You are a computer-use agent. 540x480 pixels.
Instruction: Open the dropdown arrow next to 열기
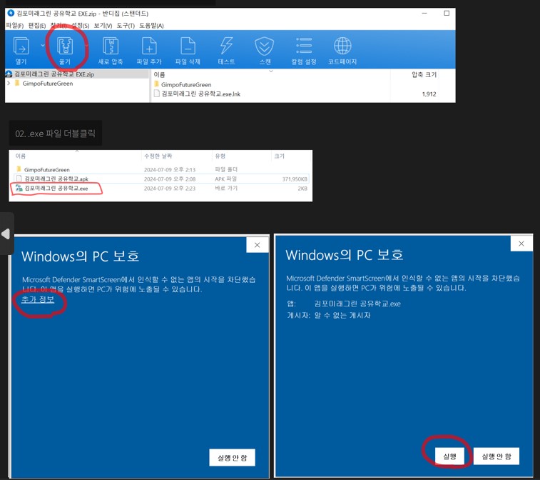43,45
